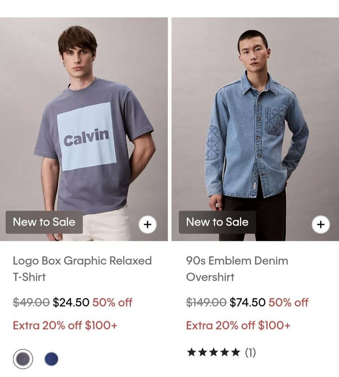Click the $74.50 sale price
Screen dimensions: 339x377
click(x=247, y=302)
